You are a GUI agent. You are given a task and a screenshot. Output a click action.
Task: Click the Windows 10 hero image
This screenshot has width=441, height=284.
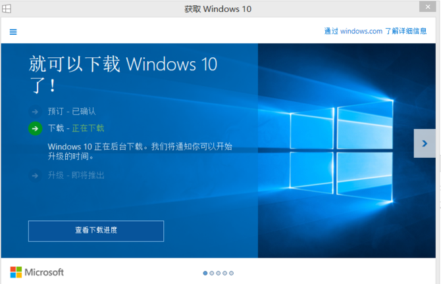pyautogui.click(x=346, y=151)
